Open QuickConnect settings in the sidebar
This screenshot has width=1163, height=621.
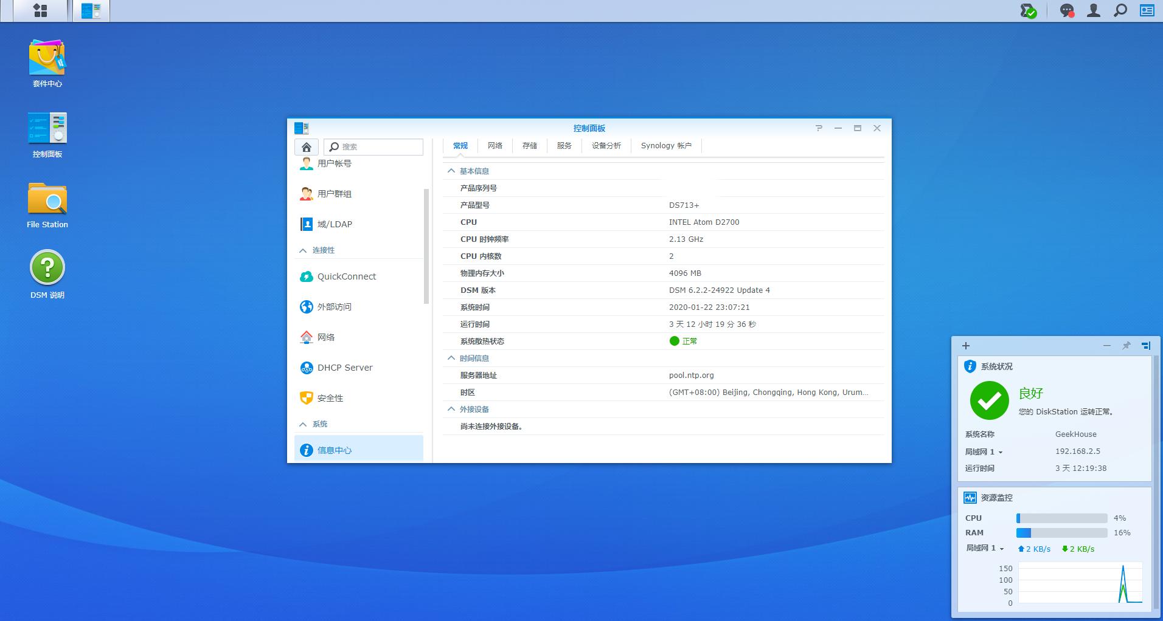coord(346,276)
